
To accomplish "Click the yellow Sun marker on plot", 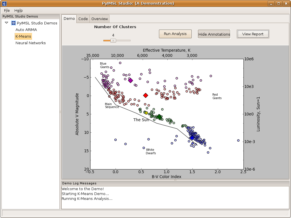I will tap(146, 113).
